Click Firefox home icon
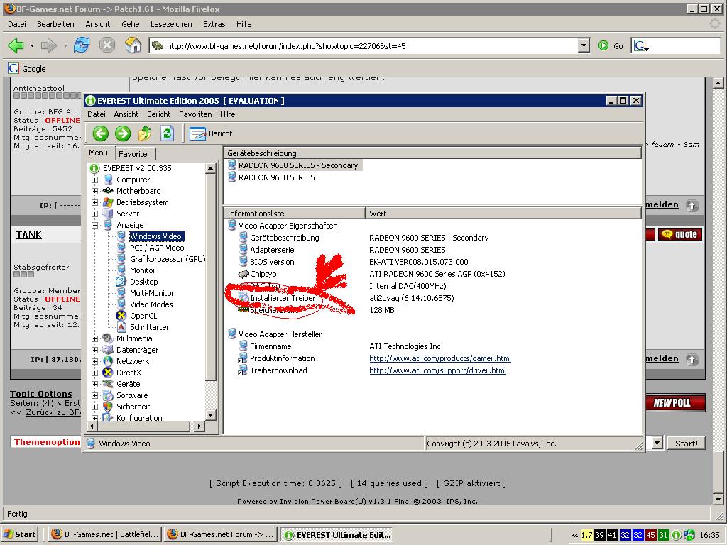The height and width of the screenshot is (545, 727). point(133,45)
